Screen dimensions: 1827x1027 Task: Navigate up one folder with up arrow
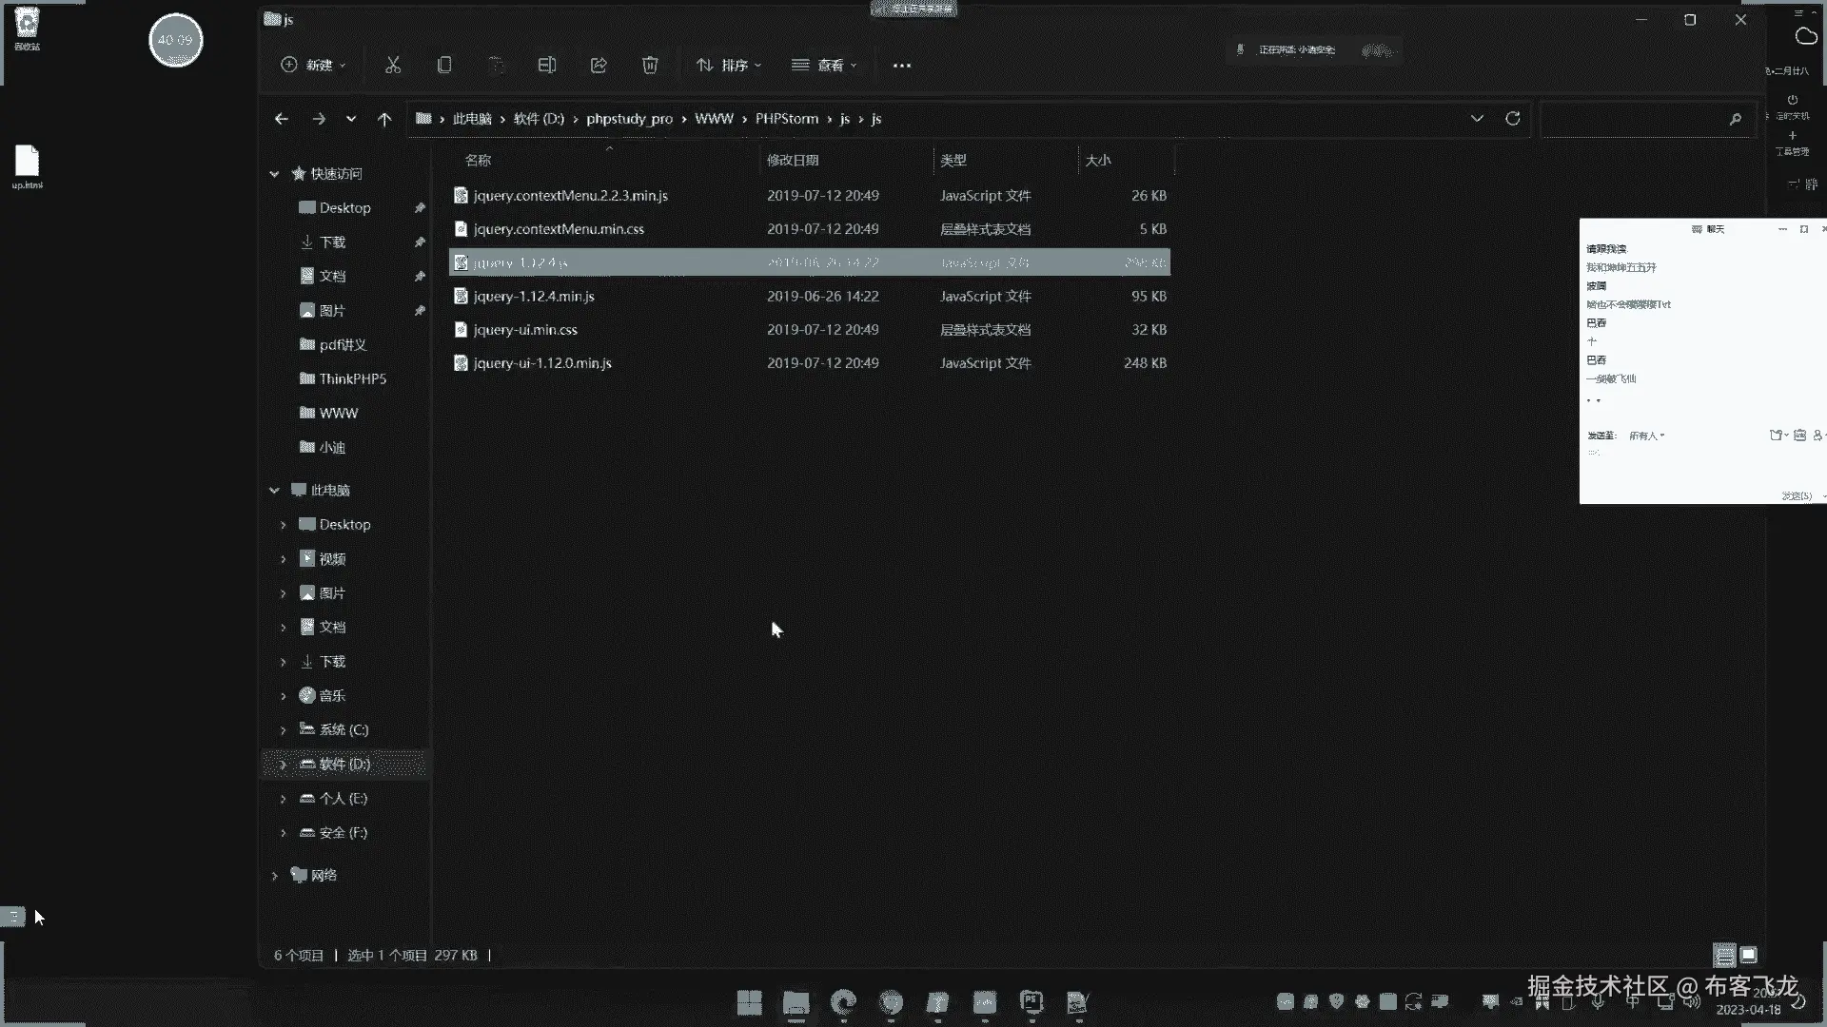[384, 119]
